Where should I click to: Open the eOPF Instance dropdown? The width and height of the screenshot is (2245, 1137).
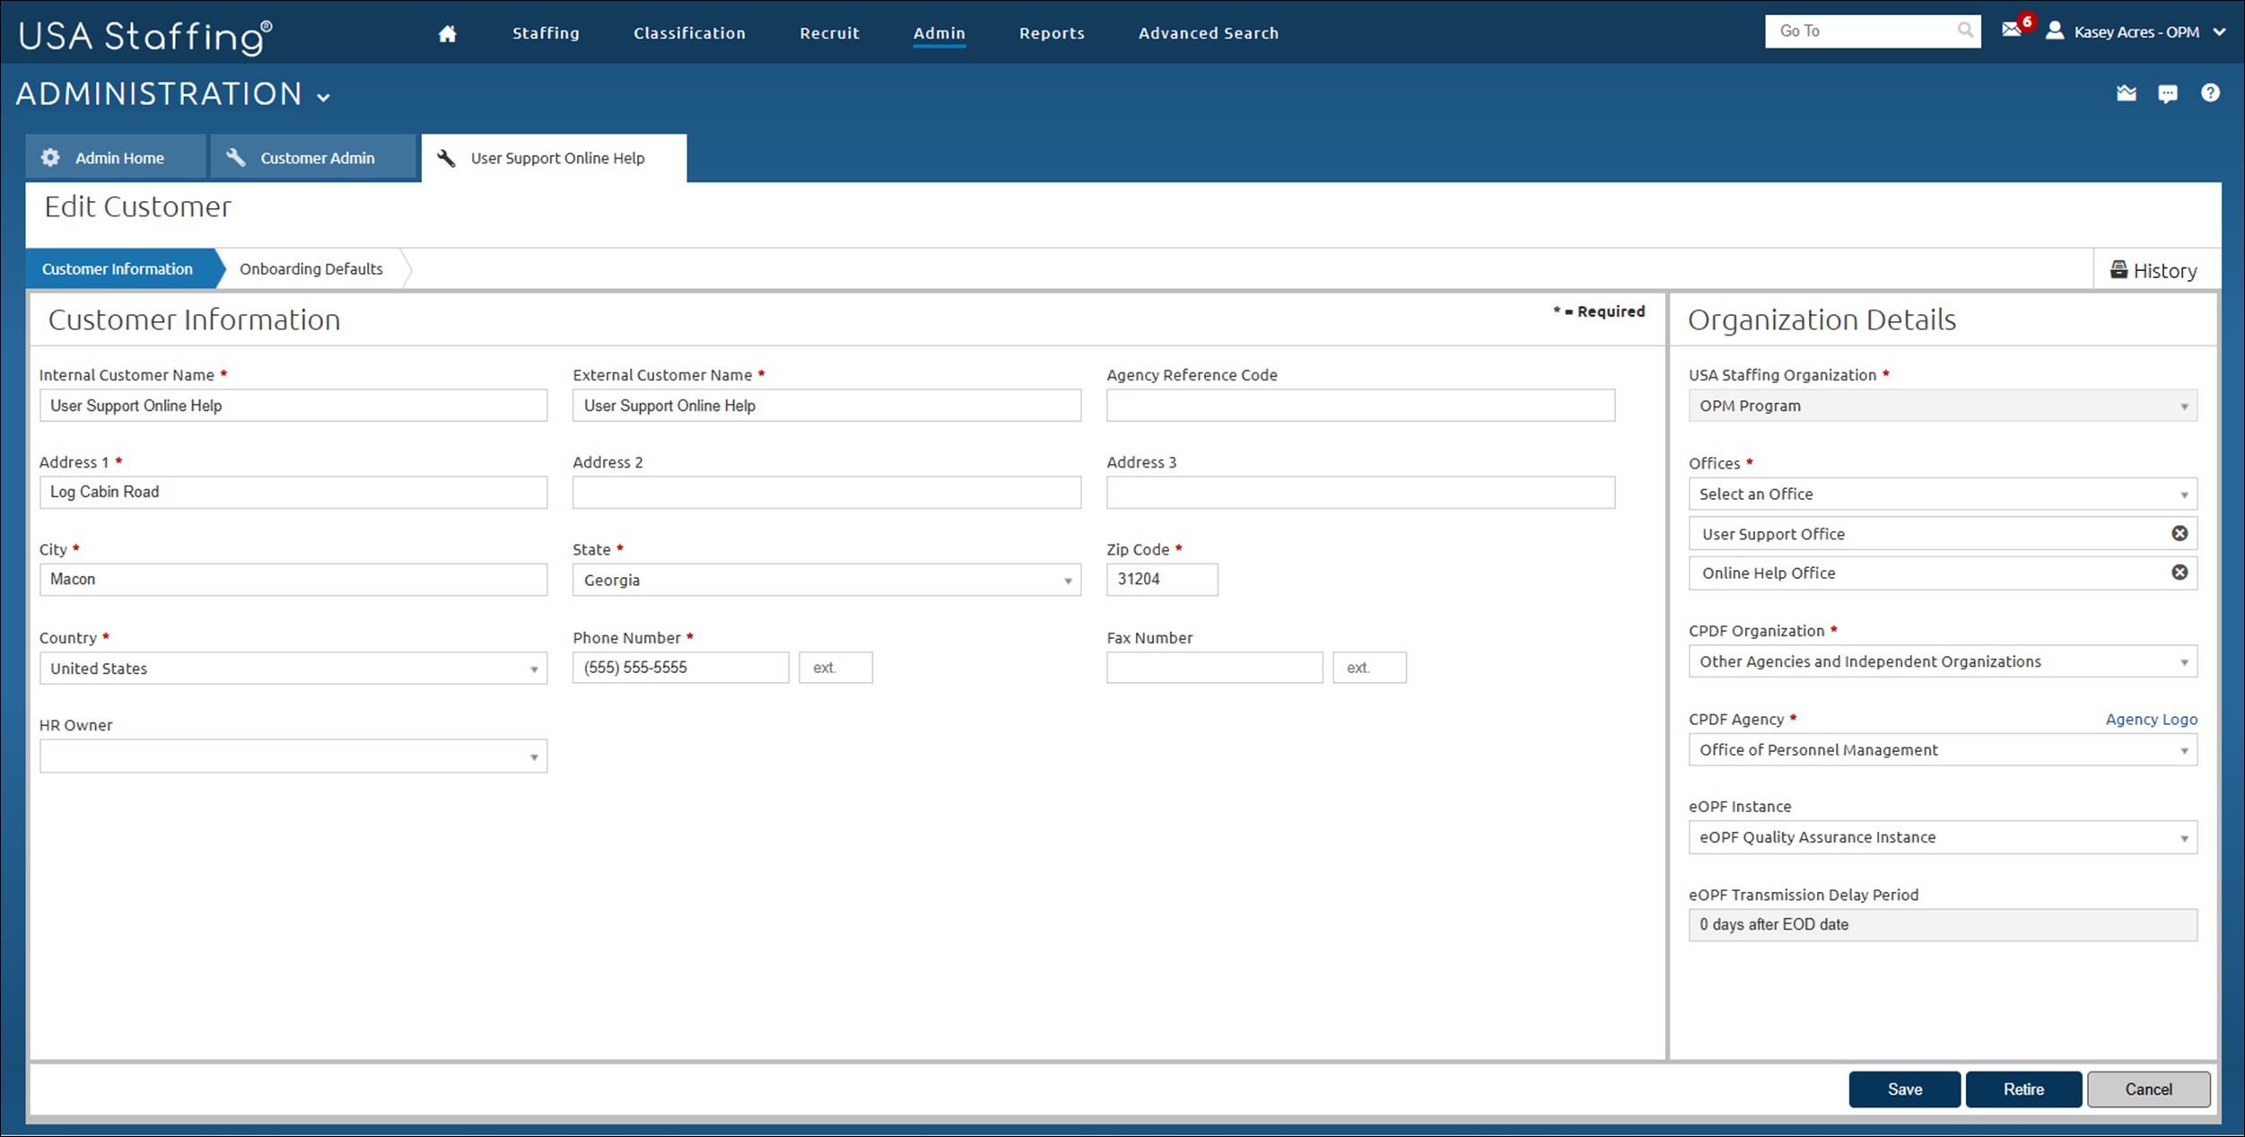[x=1943, y=838]
